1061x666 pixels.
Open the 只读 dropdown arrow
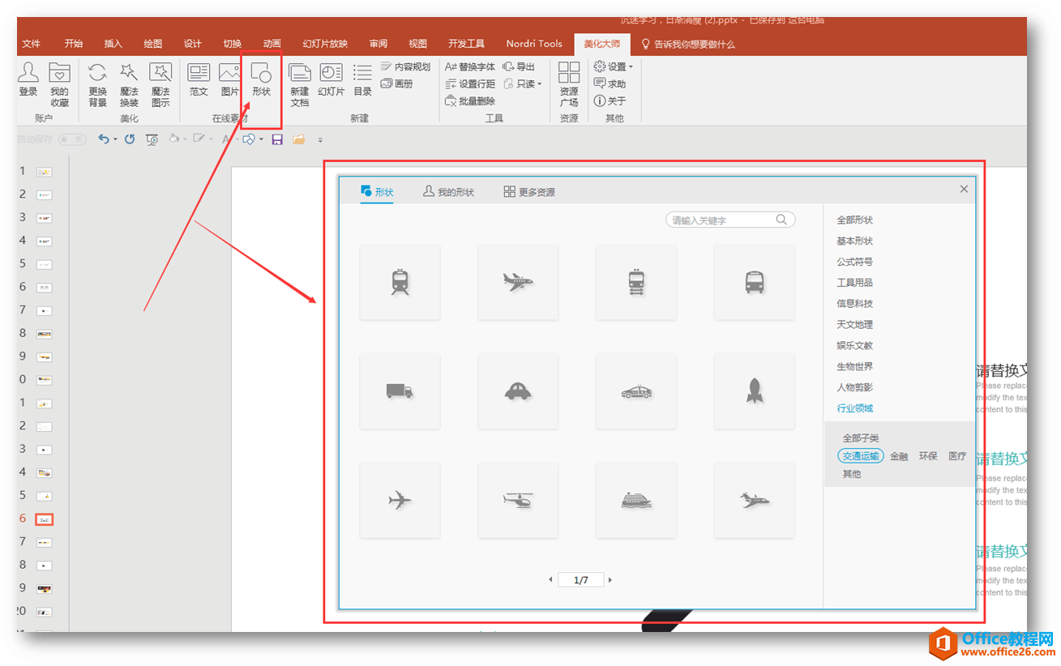pos(540,84)
